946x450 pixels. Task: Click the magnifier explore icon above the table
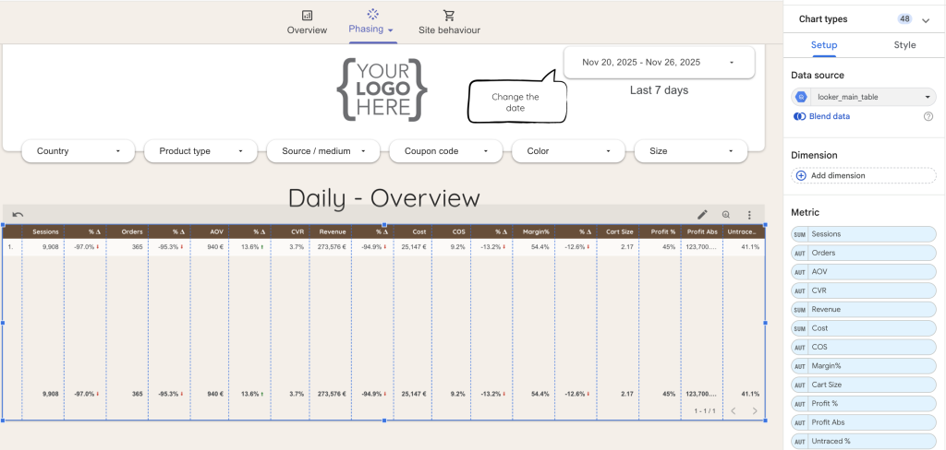[x=726, y=214]
